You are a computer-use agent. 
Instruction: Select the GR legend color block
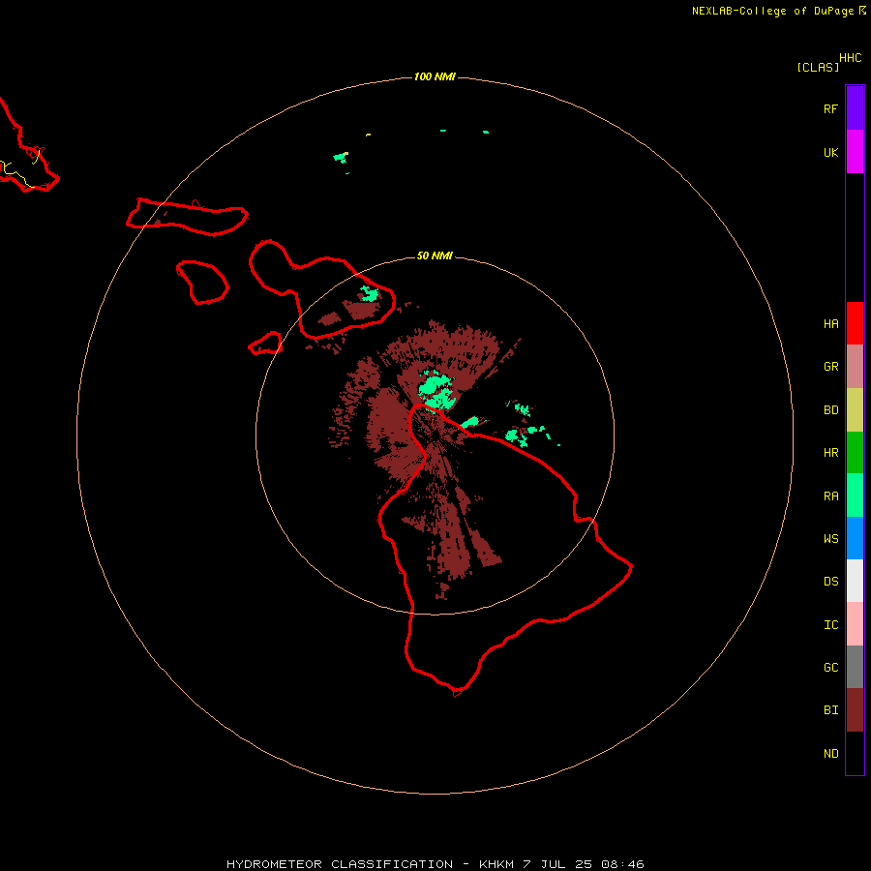[855, 366]
